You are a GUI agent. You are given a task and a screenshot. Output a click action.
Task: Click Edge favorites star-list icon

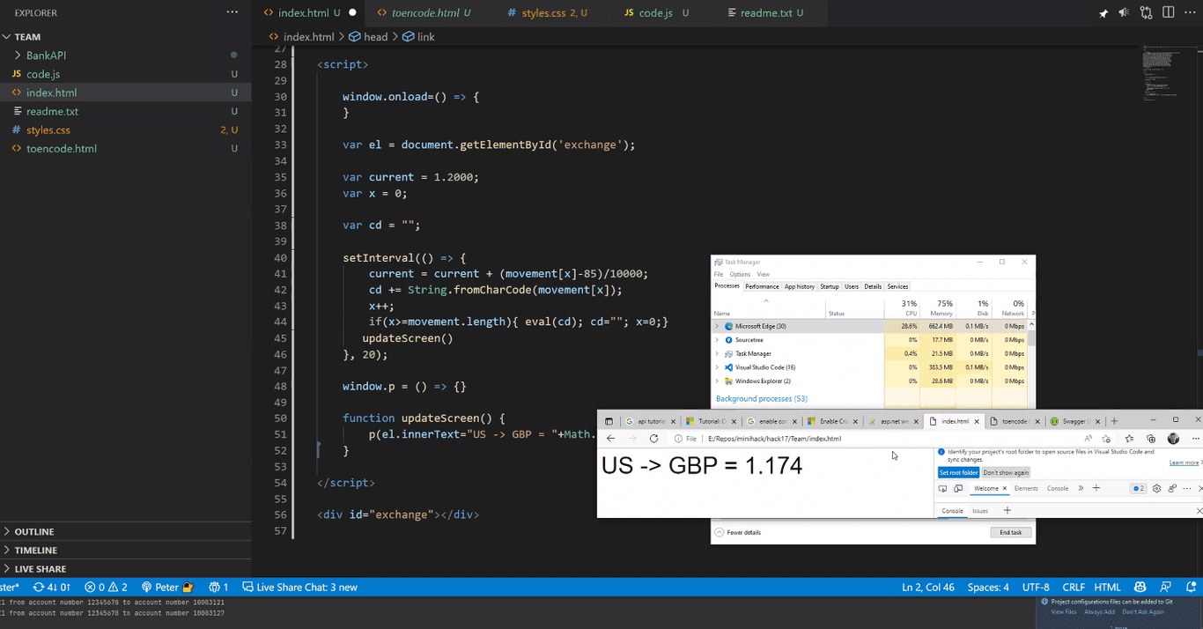tap(1129, 439)
